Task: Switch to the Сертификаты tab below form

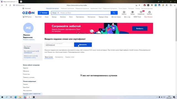Action: [x=59, y=57]
